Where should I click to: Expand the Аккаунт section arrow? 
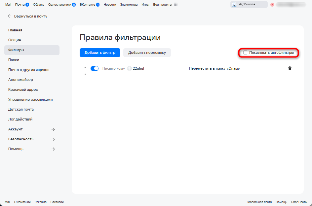coord(53,129)
